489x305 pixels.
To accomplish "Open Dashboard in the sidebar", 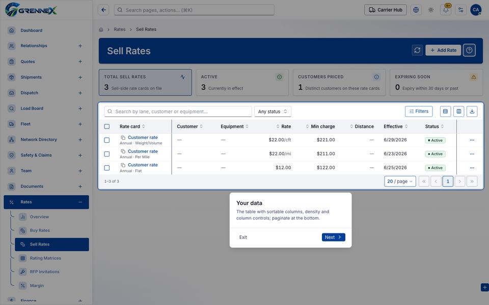I will pos(46,30).
